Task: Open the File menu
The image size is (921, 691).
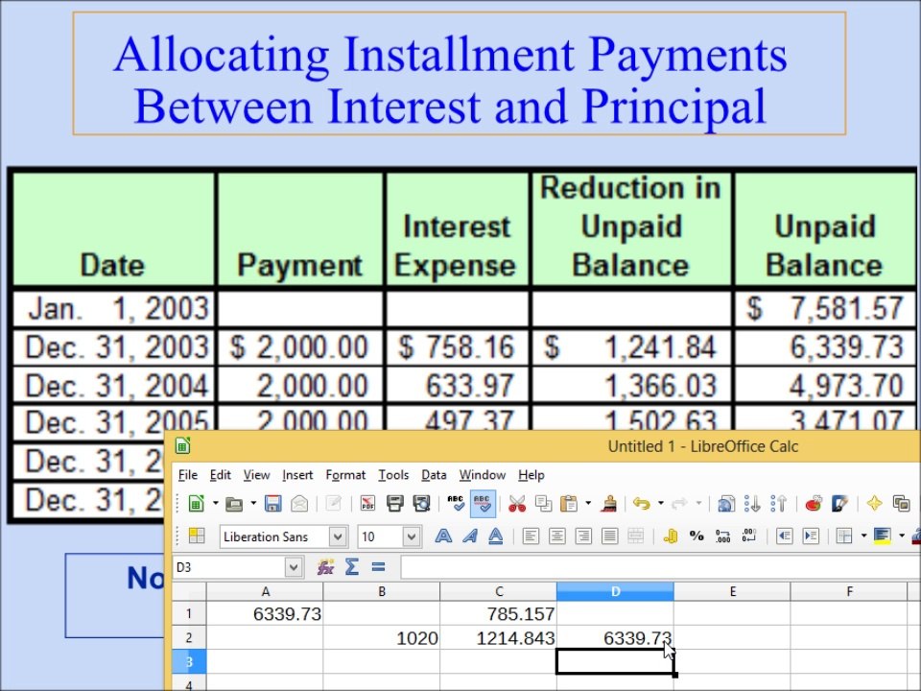Action: (188, 475)
